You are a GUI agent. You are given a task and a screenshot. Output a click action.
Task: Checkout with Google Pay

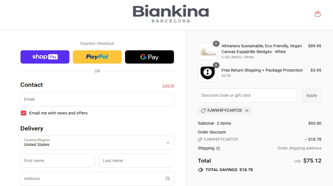tap(149, 57)
